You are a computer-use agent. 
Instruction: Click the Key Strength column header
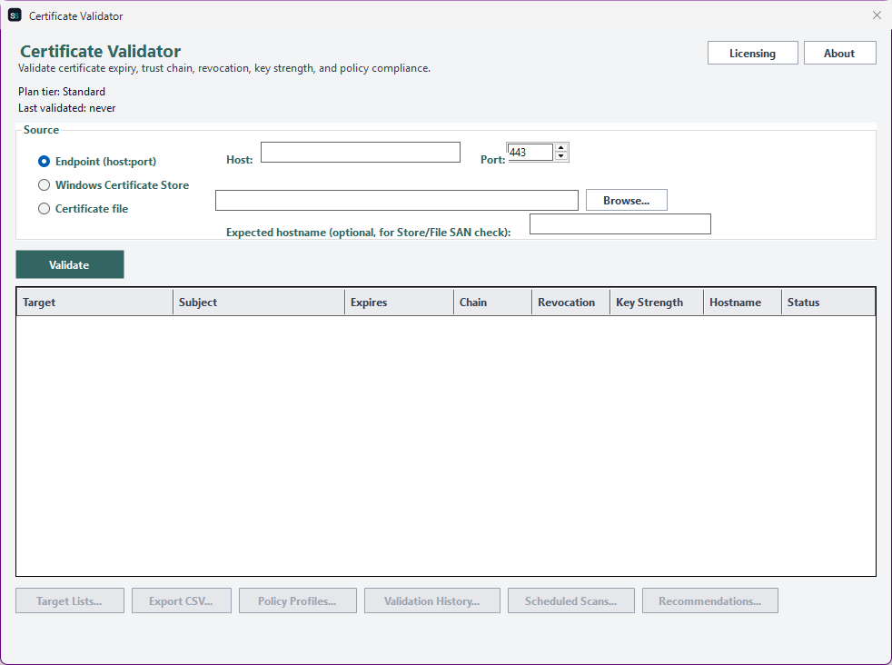coord(657,302)
